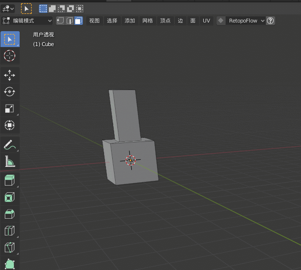Viewport: 301px width, 270px height.
Task: Choose the Rotate tool
Action: pos(10,92)
